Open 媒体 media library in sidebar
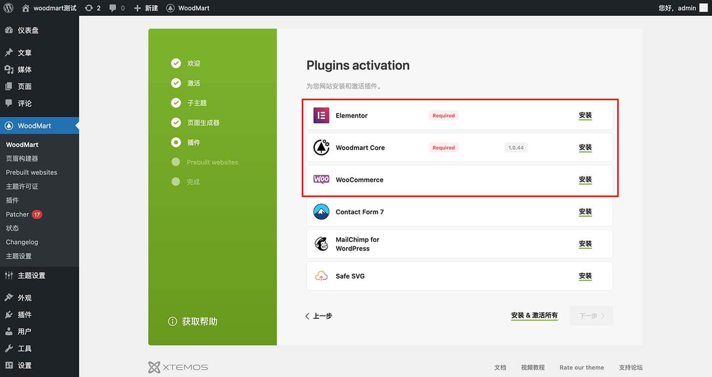Screen dimensions: 712x377 pyautogui.click(x=40, y=70)
